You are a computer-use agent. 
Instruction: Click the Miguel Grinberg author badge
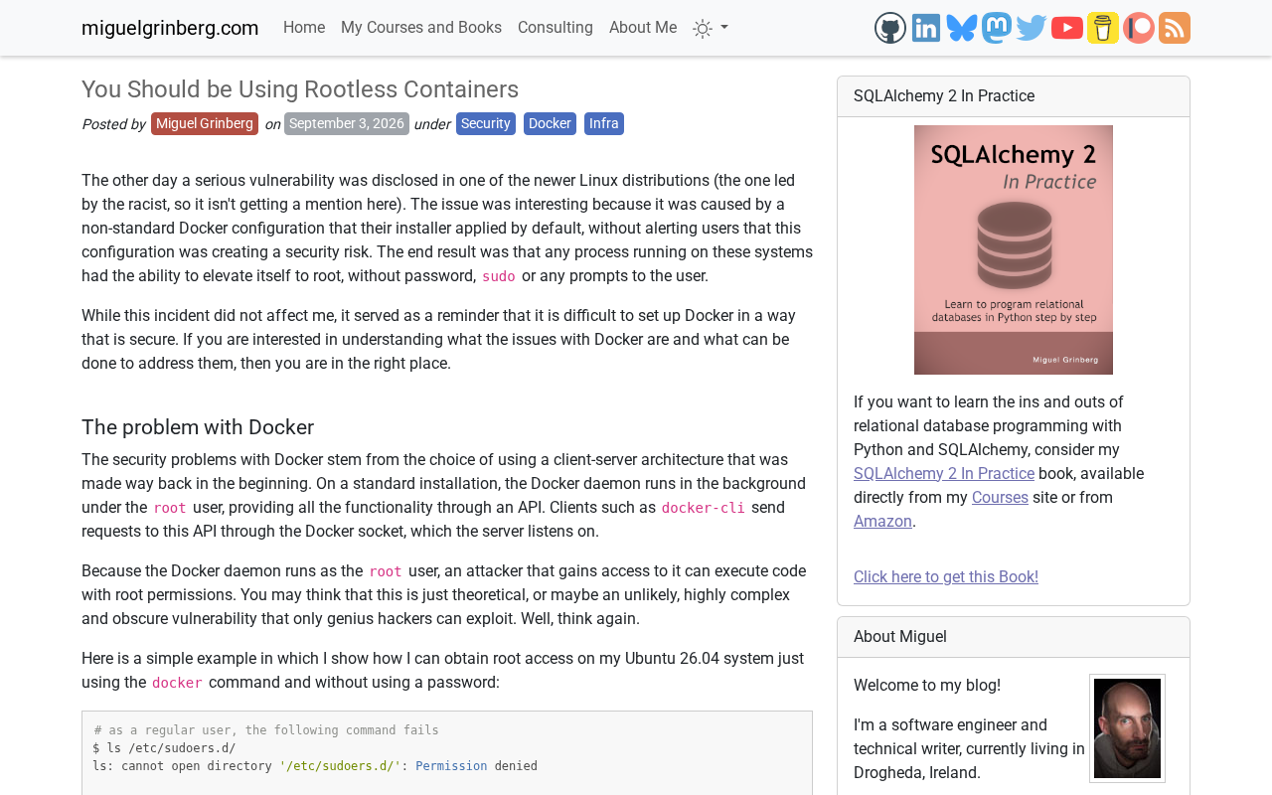[x=205, y=123]
